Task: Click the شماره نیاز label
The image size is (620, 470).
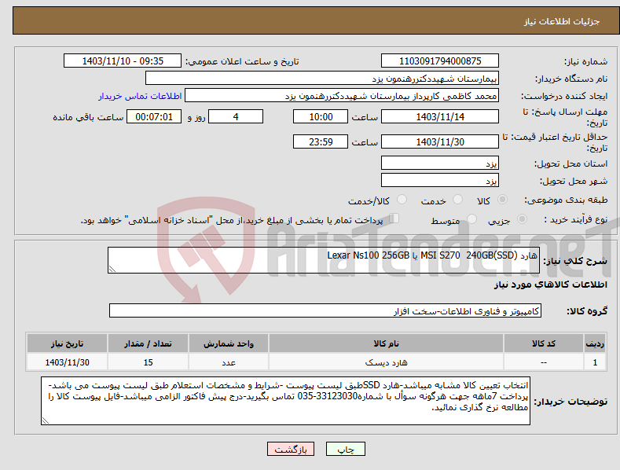Action: 585,61
